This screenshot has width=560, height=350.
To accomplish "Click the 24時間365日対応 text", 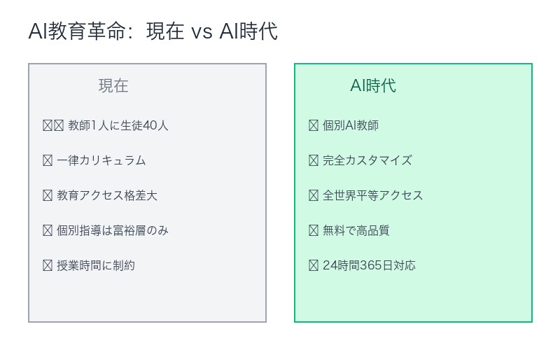I will pyautogui.click(x=370, y=266).
